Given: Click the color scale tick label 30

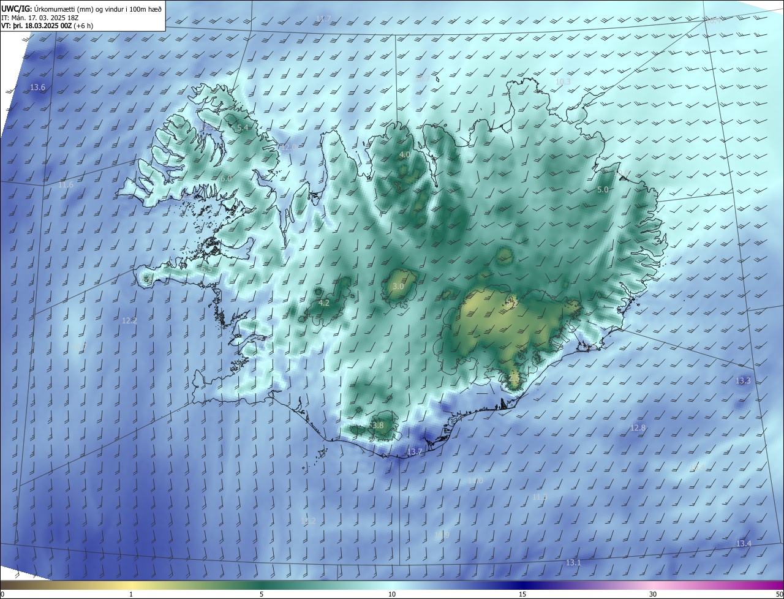Looking at the screenshot, I should (653, 594).
